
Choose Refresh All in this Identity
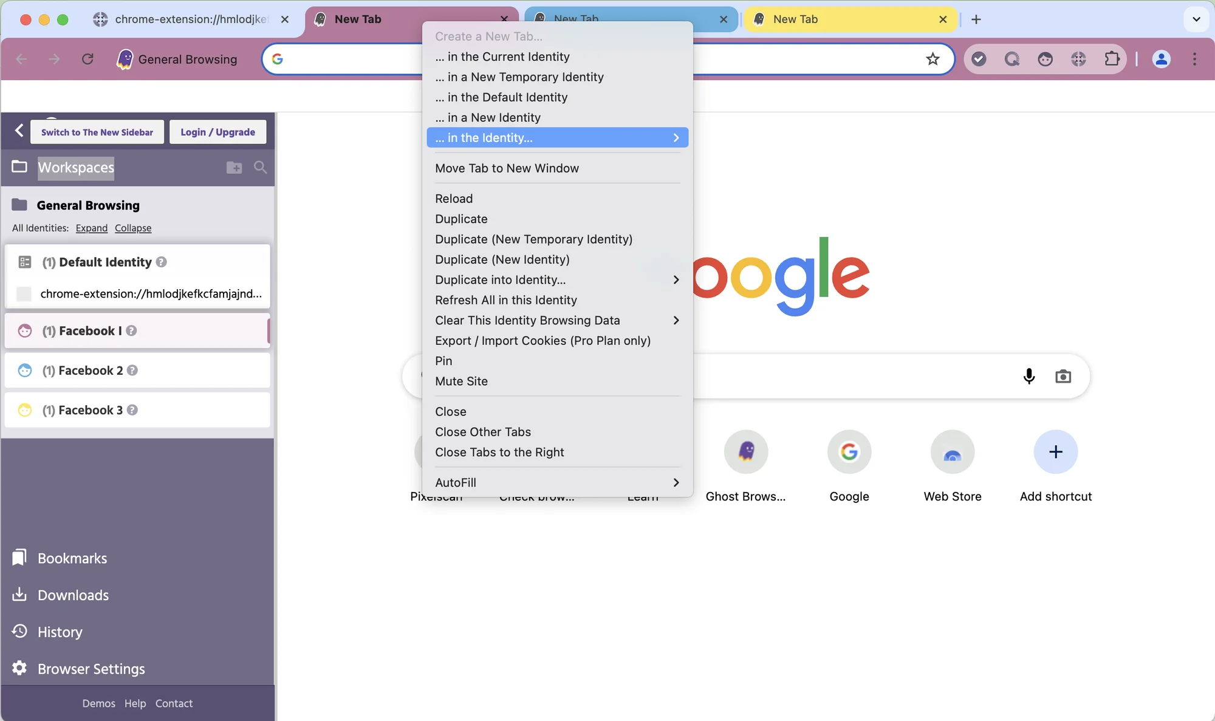(557, 300)
